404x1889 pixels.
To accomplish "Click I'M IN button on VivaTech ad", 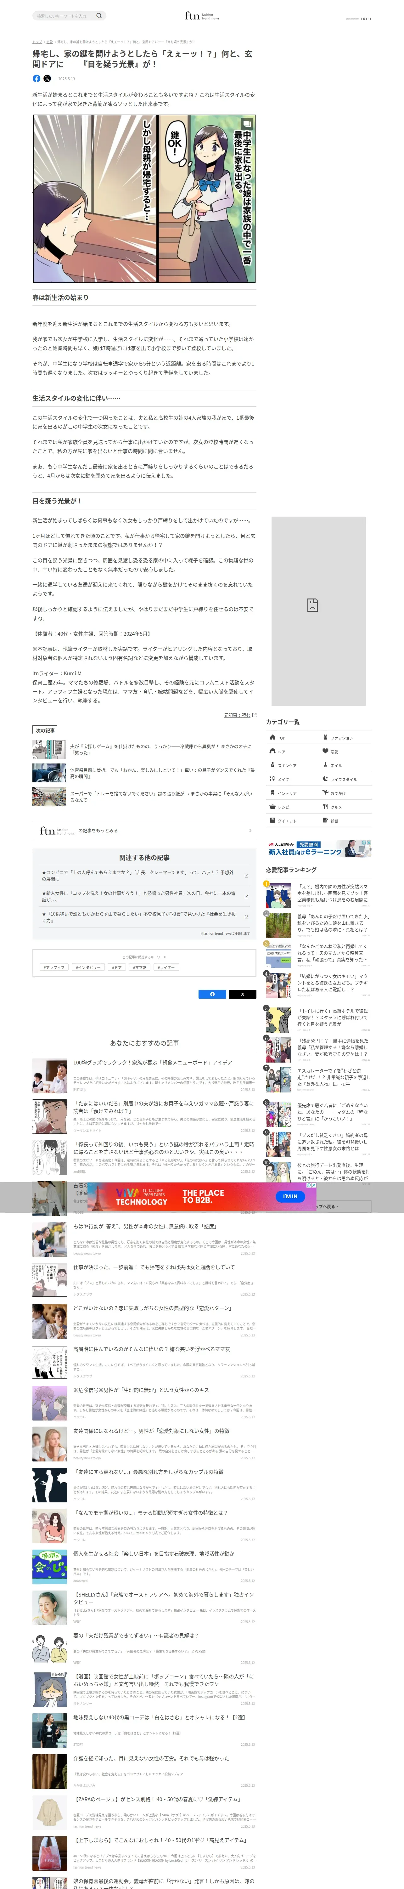I will coord(290,1196).
